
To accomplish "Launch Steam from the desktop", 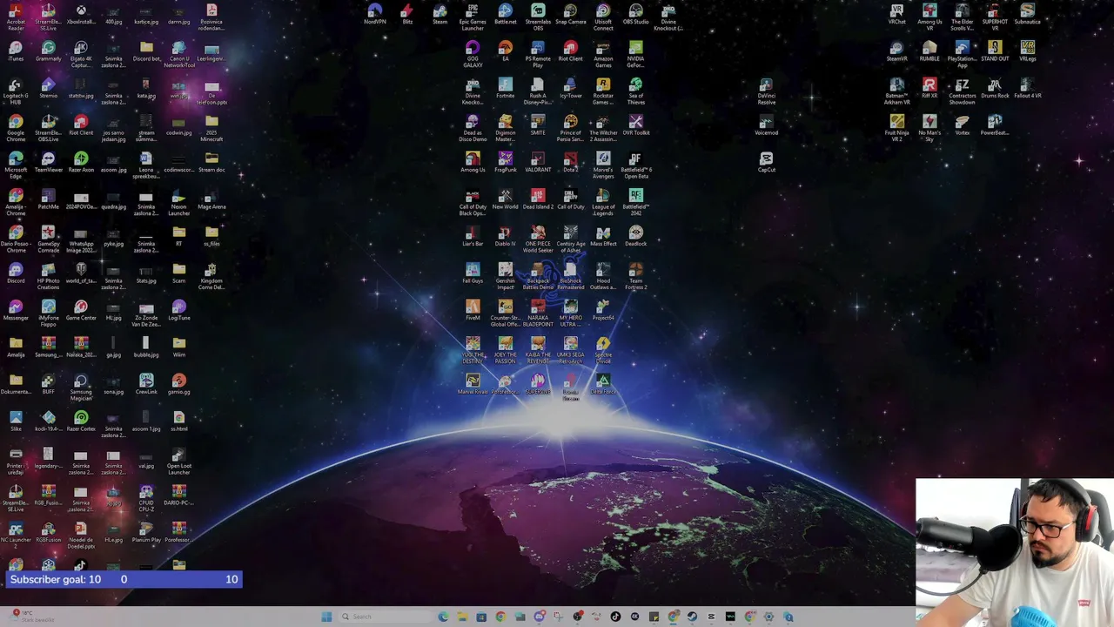I will click(x=440, y=14).
